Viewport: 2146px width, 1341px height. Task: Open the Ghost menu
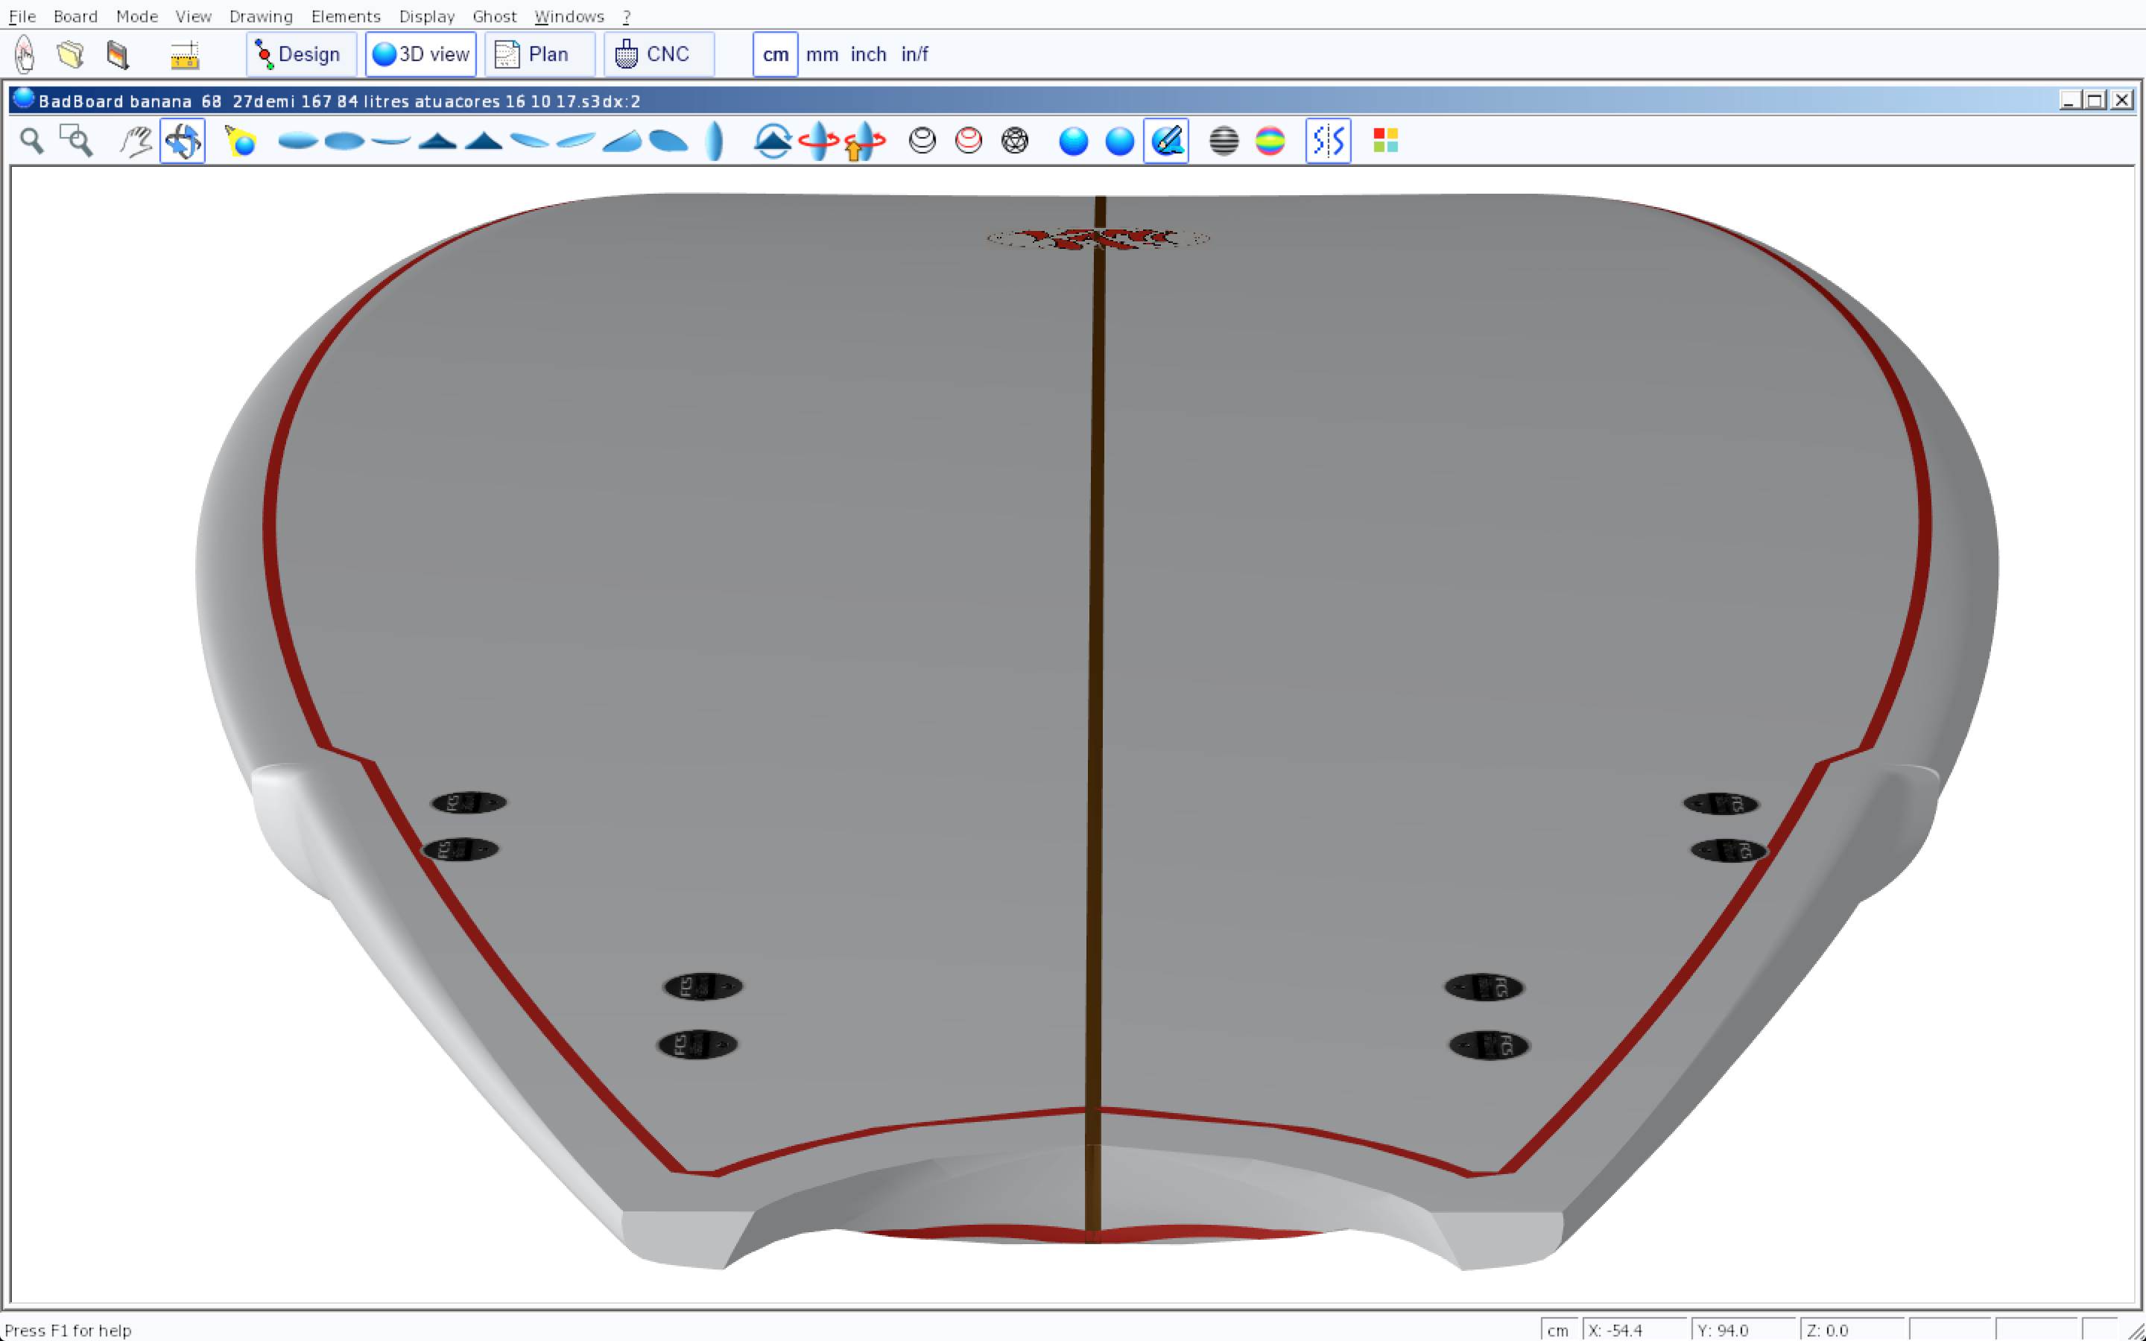point(494,16)
